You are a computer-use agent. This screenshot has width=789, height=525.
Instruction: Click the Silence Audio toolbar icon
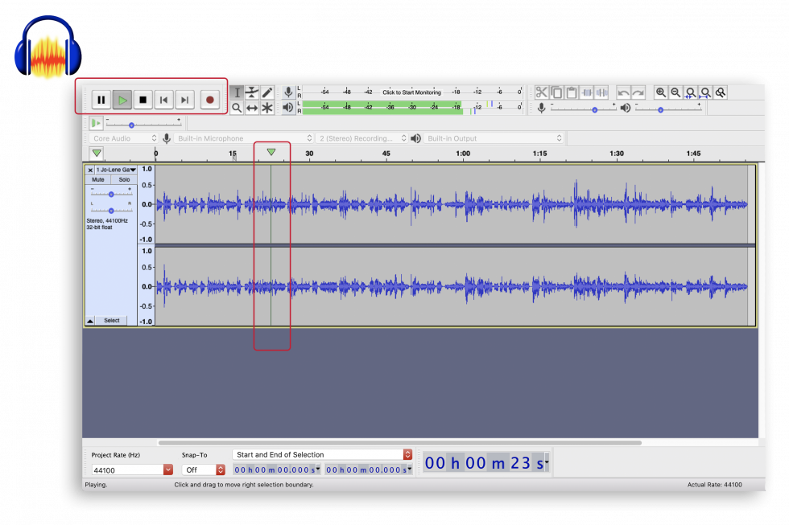coord(602,92)
